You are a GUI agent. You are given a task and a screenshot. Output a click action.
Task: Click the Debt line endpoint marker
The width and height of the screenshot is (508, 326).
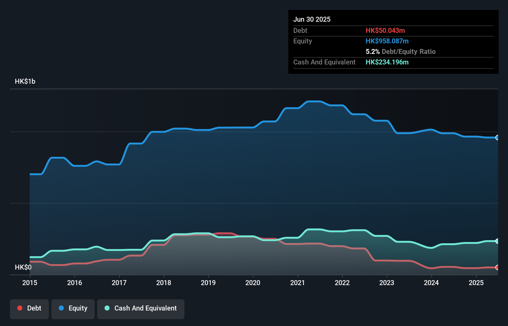coord(497,267)
